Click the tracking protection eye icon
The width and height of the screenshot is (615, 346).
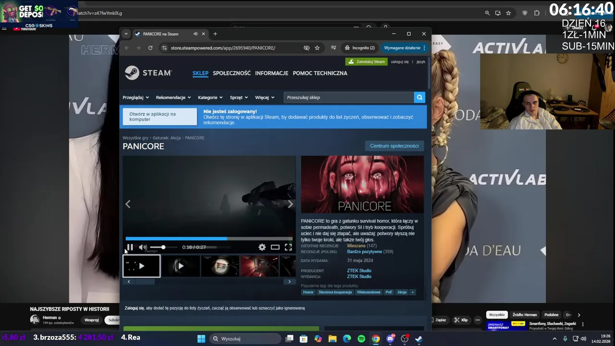pyautogui.click(x=307, y=48)
